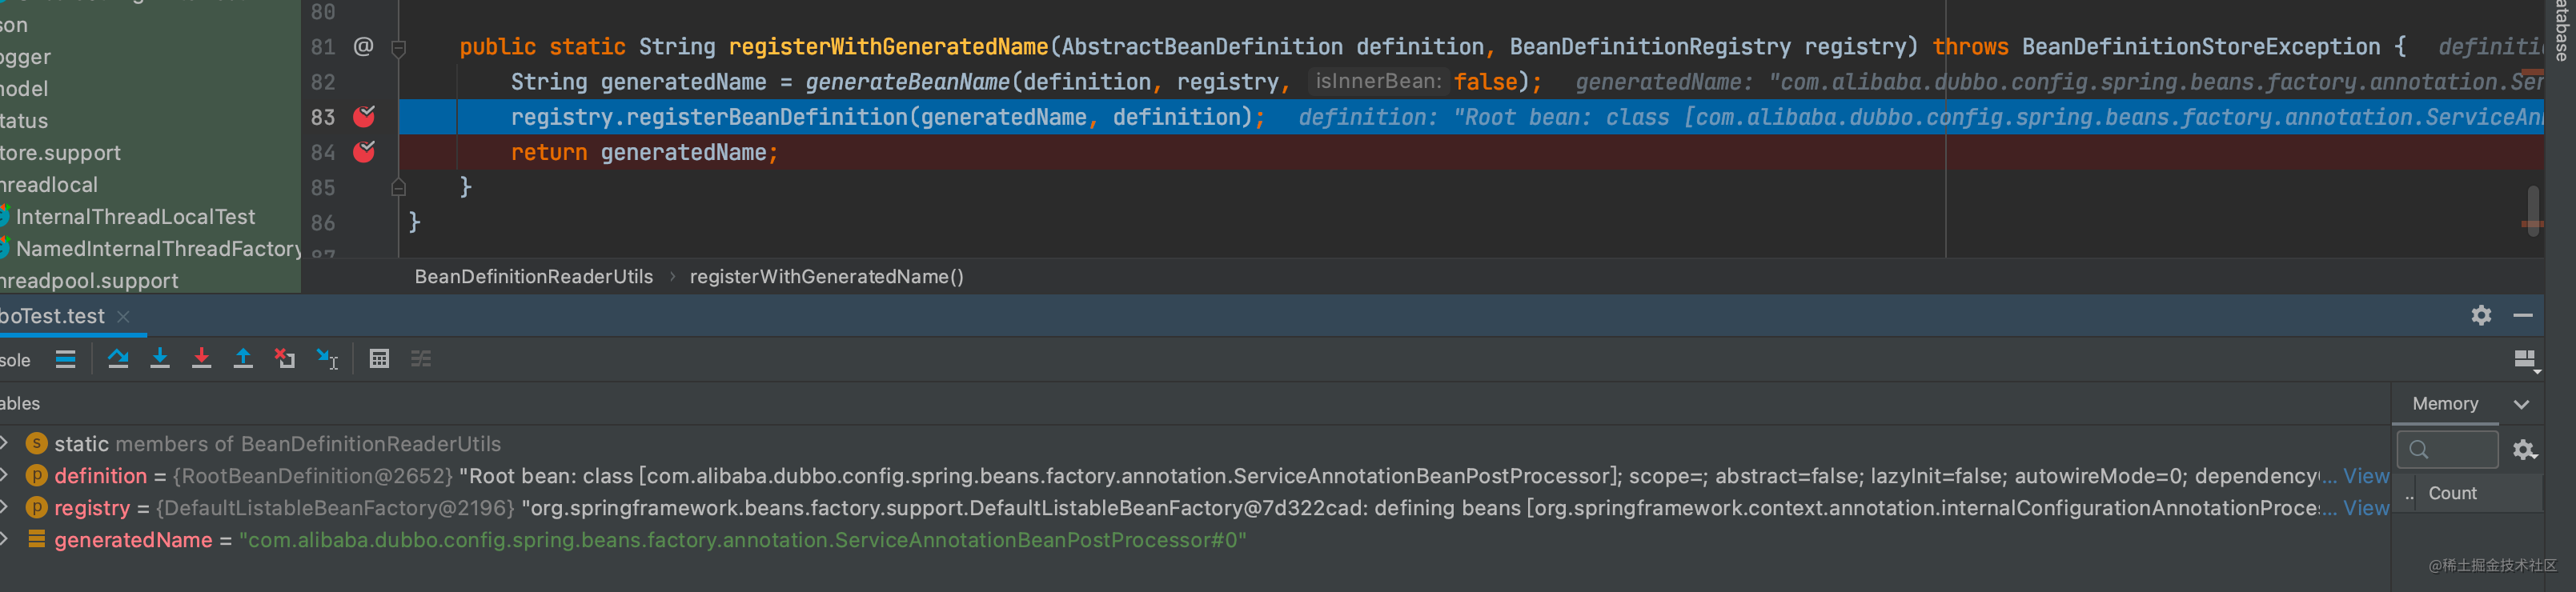
Task: Click the Drop Frame icon
Action: (x=285, y=359)
